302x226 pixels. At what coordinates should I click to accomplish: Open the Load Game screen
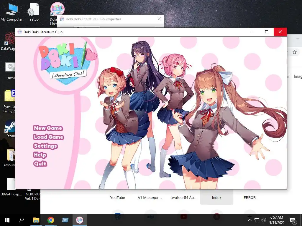(48, 137)
